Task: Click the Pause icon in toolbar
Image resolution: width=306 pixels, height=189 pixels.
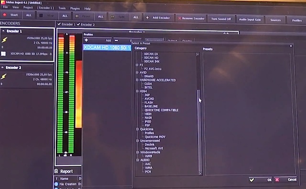Action: coord(77,16)
